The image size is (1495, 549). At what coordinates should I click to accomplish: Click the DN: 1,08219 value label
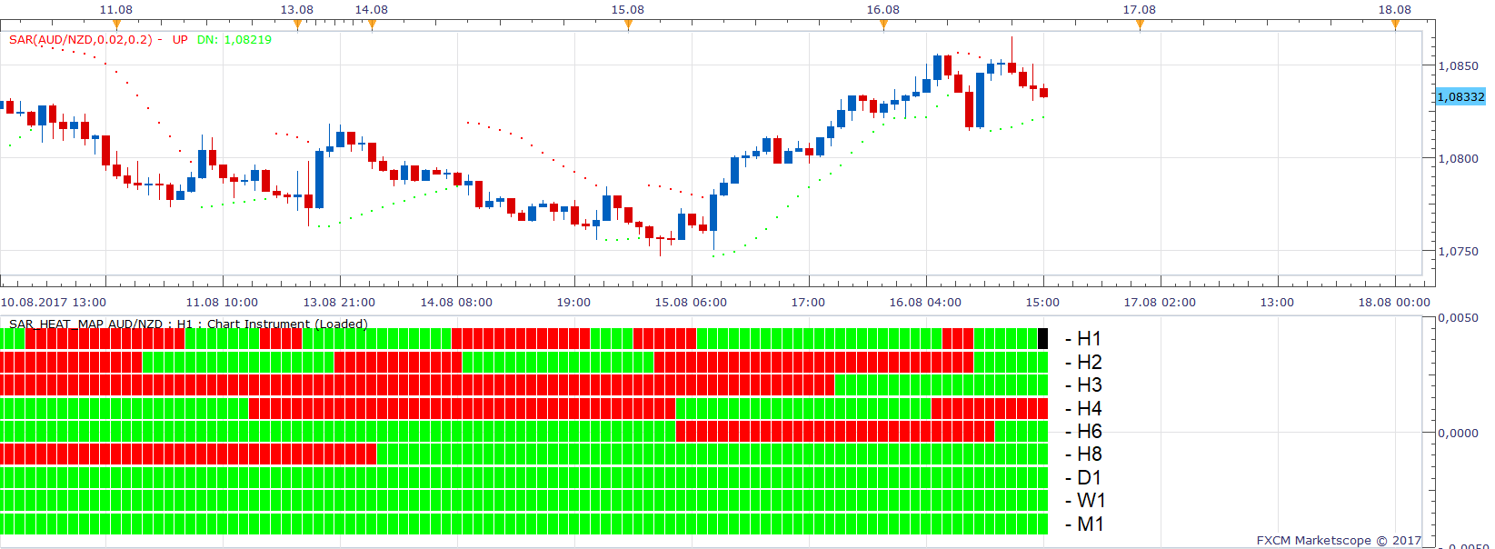pos(234,40)
